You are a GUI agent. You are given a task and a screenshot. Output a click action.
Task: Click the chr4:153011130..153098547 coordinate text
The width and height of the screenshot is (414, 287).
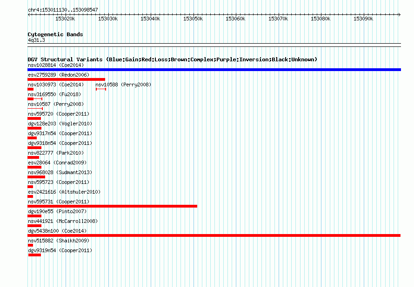coord(63,10)
